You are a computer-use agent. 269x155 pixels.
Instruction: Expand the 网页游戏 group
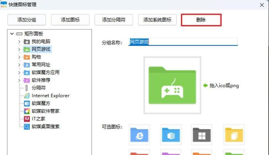coord(19,49)
